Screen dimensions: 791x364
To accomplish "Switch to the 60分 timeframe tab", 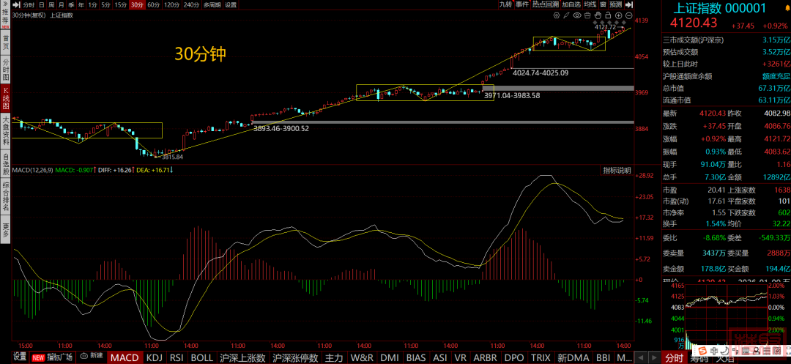I will [x=153, y=4].
